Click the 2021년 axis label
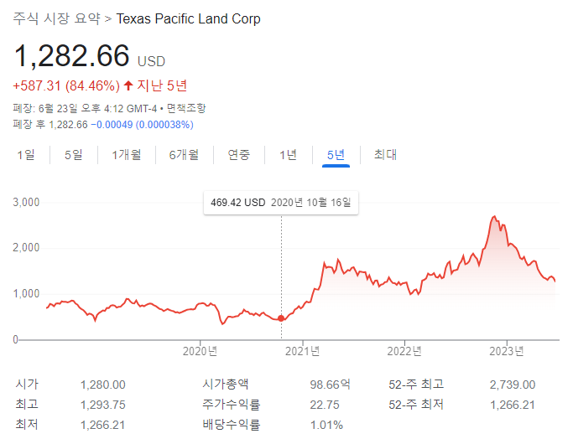 (x=303, y=351)
